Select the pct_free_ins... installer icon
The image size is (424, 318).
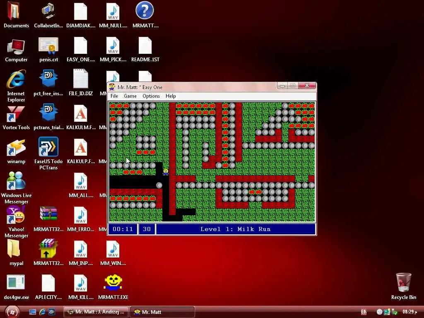coord(48,83)
